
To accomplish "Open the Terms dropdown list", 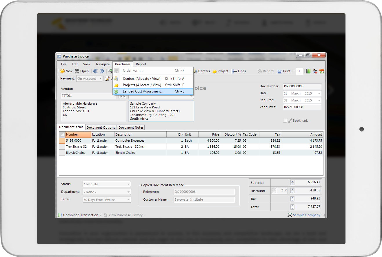I will (128, 200).
